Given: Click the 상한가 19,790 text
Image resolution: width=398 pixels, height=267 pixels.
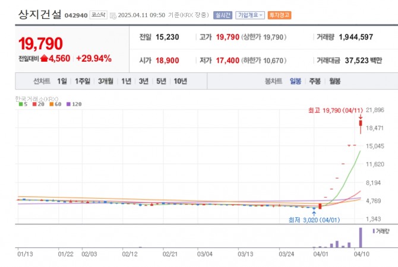Looking at the screenshot, I should (264, 37).
